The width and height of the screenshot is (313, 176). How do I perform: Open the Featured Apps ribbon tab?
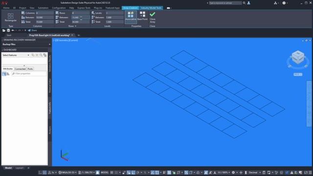pos(112,8)
